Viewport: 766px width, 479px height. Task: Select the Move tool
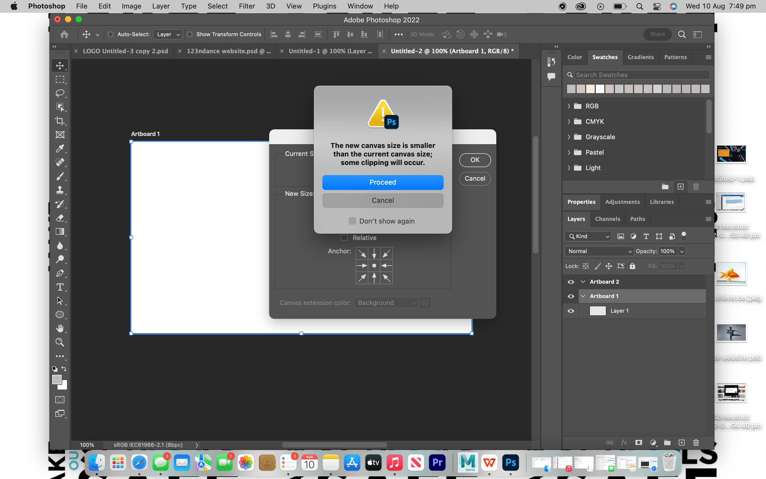60,65
